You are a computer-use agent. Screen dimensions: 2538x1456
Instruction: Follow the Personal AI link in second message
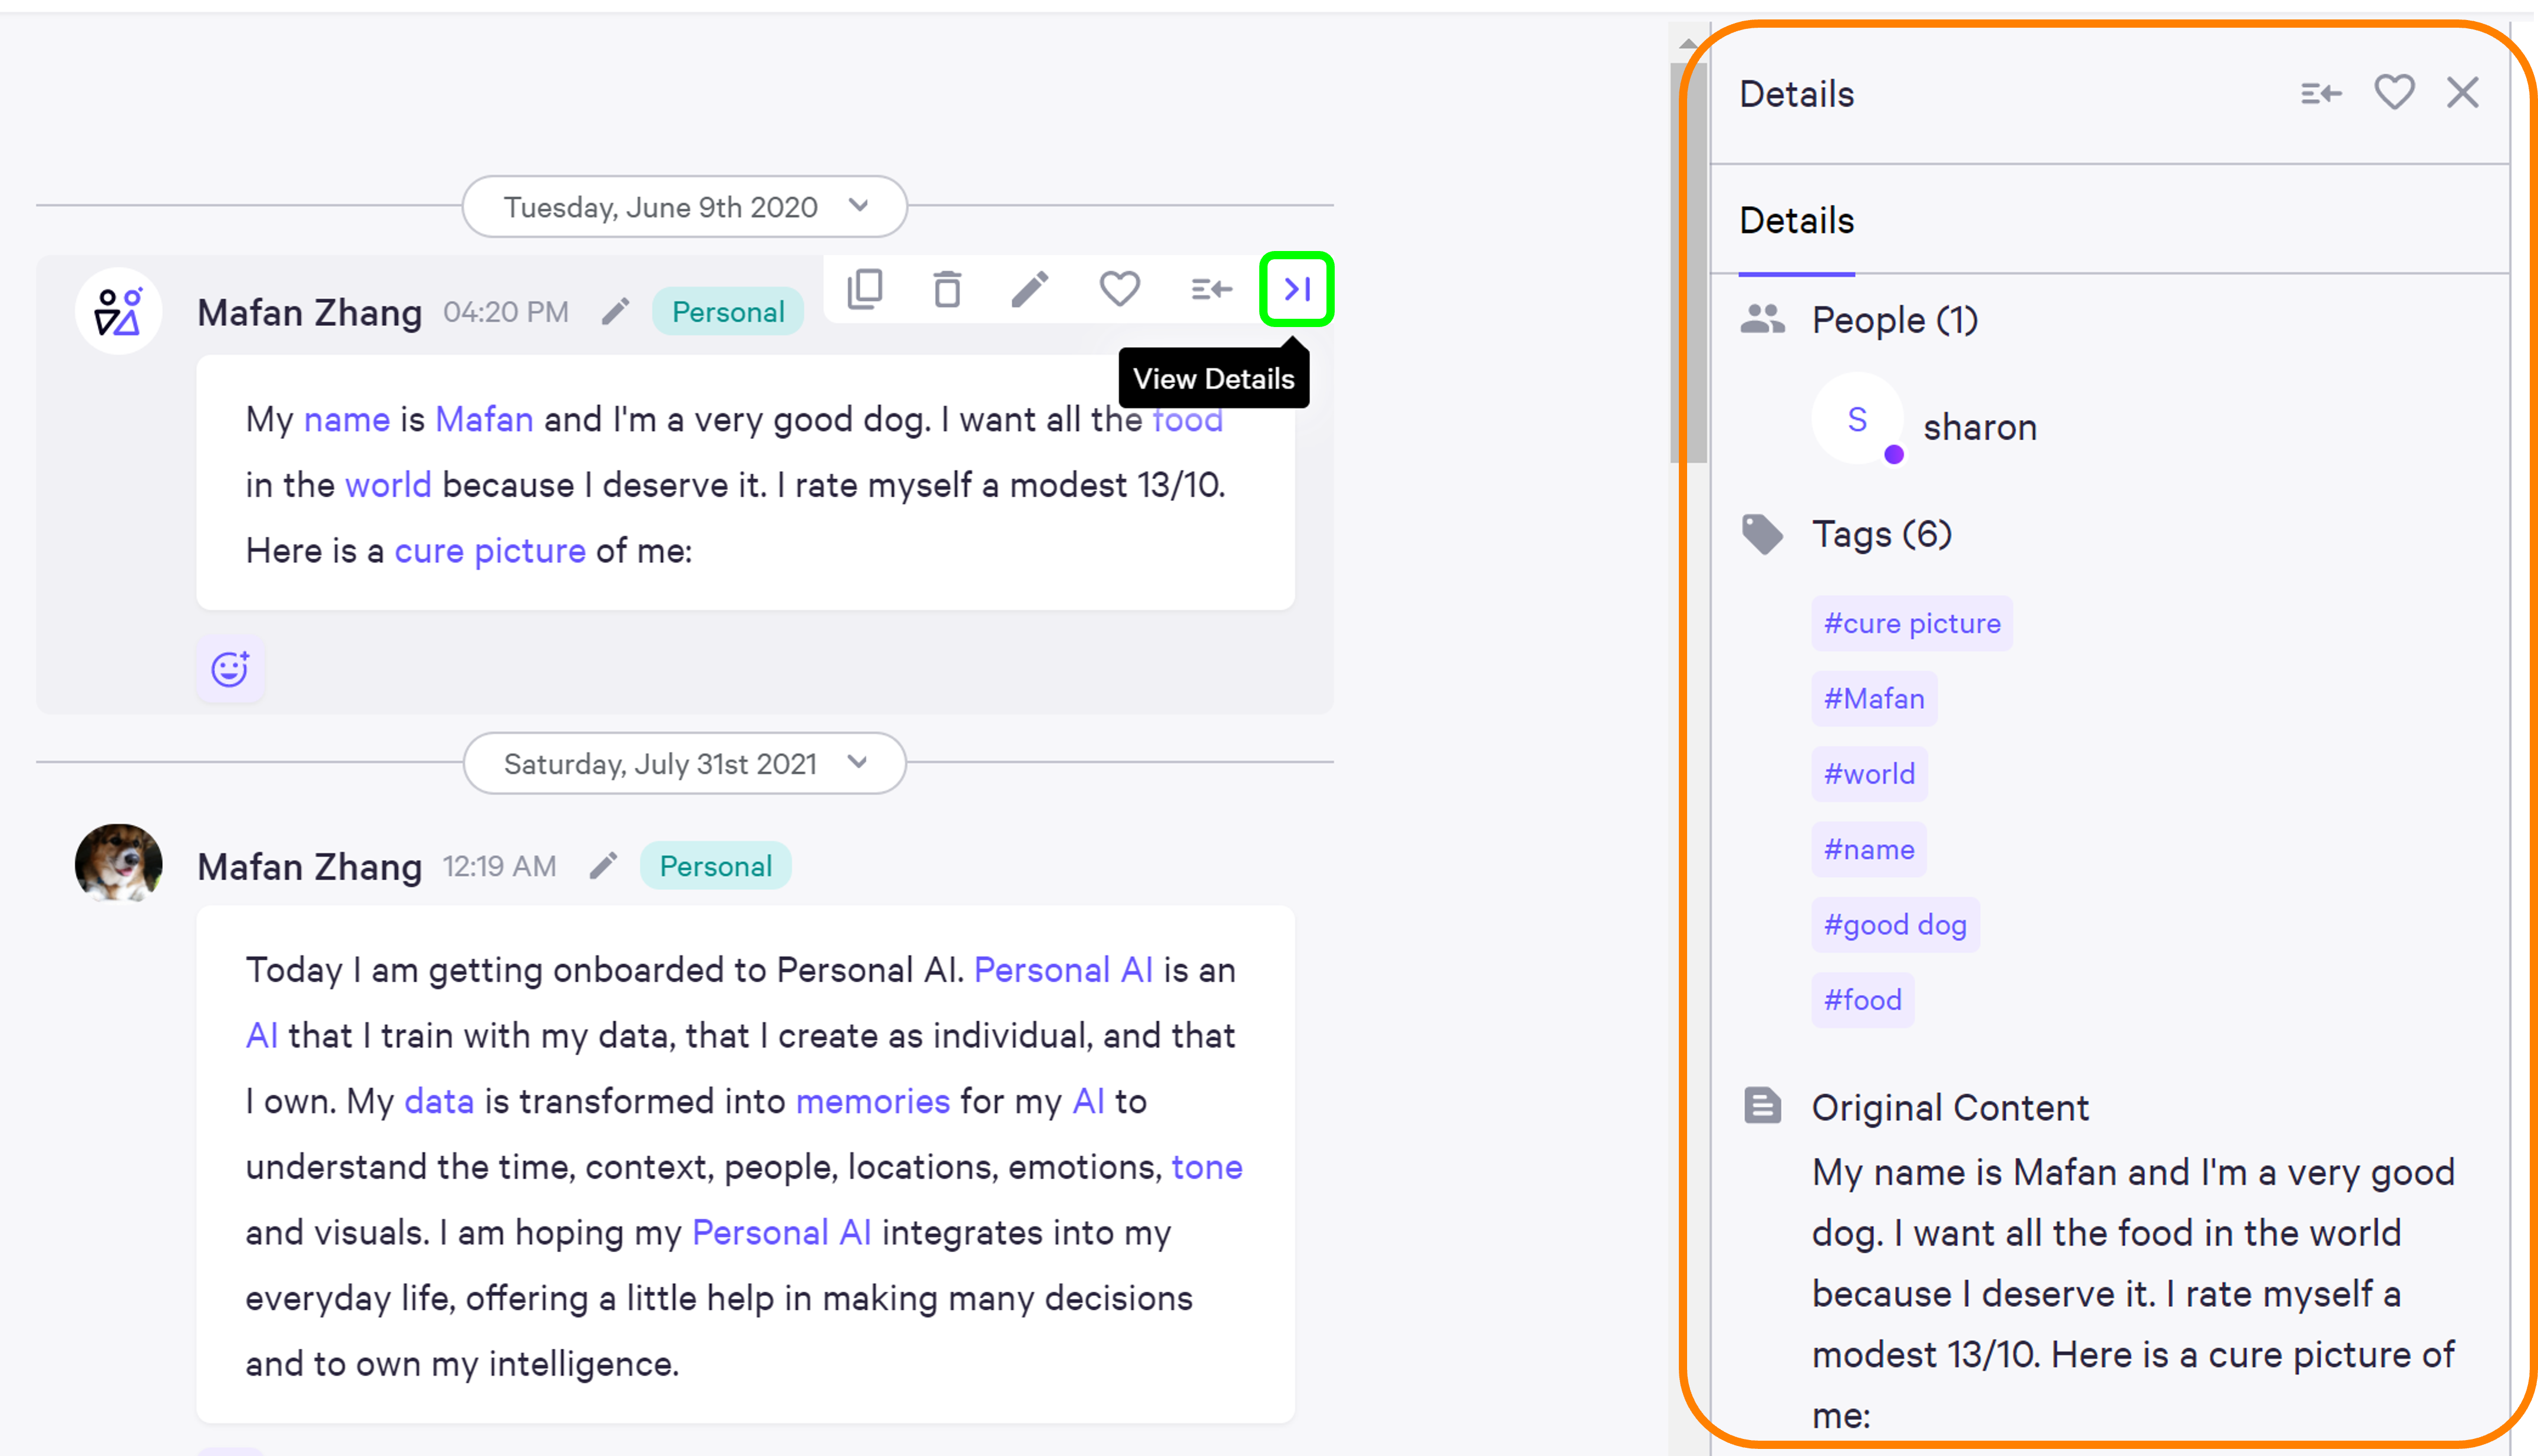point(1063,970)
